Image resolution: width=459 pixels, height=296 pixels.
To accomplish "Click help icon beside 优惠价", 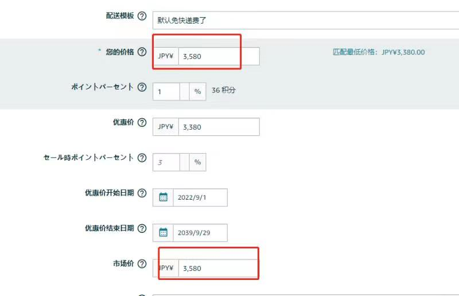I will pyautogui.click(x=142, y=122).
